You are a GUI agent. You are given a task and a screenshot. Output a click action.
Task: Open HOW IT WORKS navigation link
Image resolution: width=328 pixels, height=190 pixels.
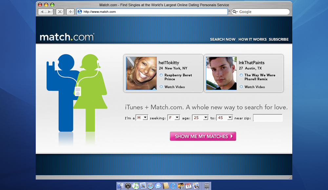[x=253, y=39]
